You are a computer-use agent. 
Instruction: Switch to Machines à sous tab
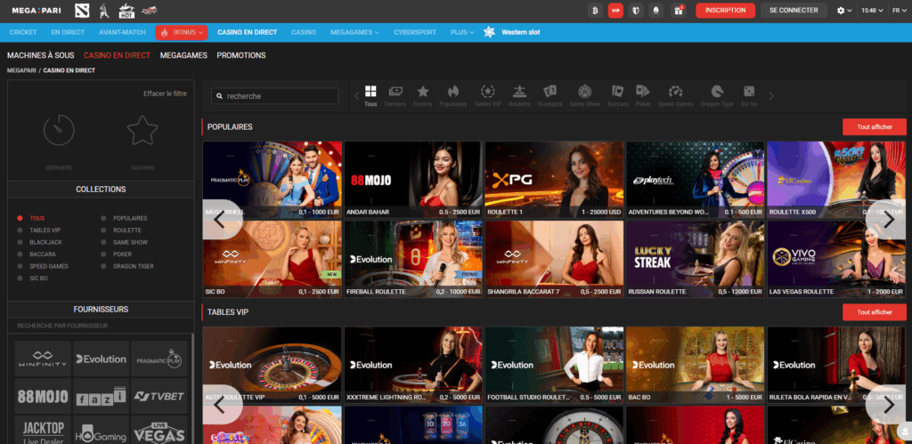pyautogui.click(x=41, y=55)
